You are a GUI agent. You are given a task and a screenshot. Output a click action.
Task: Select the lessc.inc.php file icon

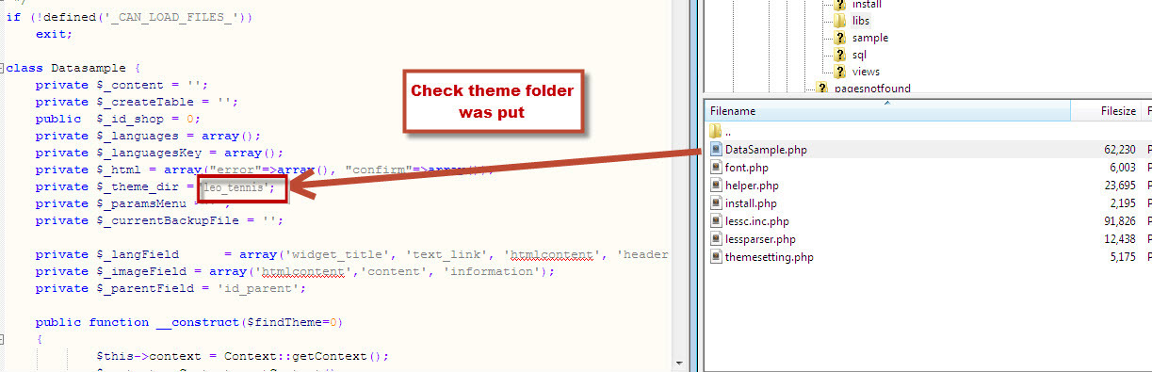716,220
